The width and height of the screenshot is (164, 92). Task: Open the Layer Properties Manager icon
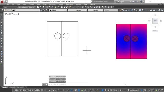tap(2, 10)
